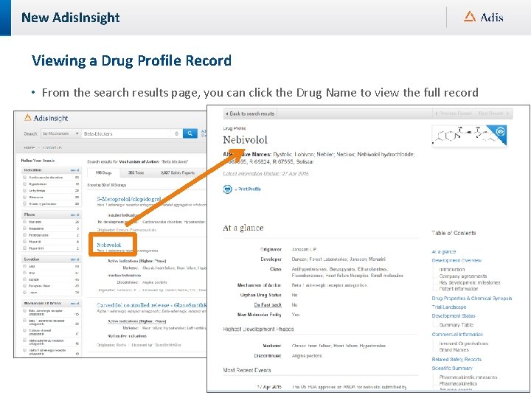Open 'Development Status' contents link

454,315
